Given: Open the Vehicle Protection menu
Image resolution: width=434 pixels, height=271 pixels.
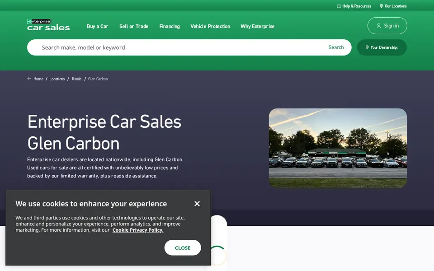Looking at the screenshot, I should [210, 26].
